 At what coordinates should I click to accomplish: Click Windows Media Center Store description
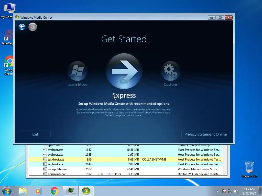[x=199, y=169]
